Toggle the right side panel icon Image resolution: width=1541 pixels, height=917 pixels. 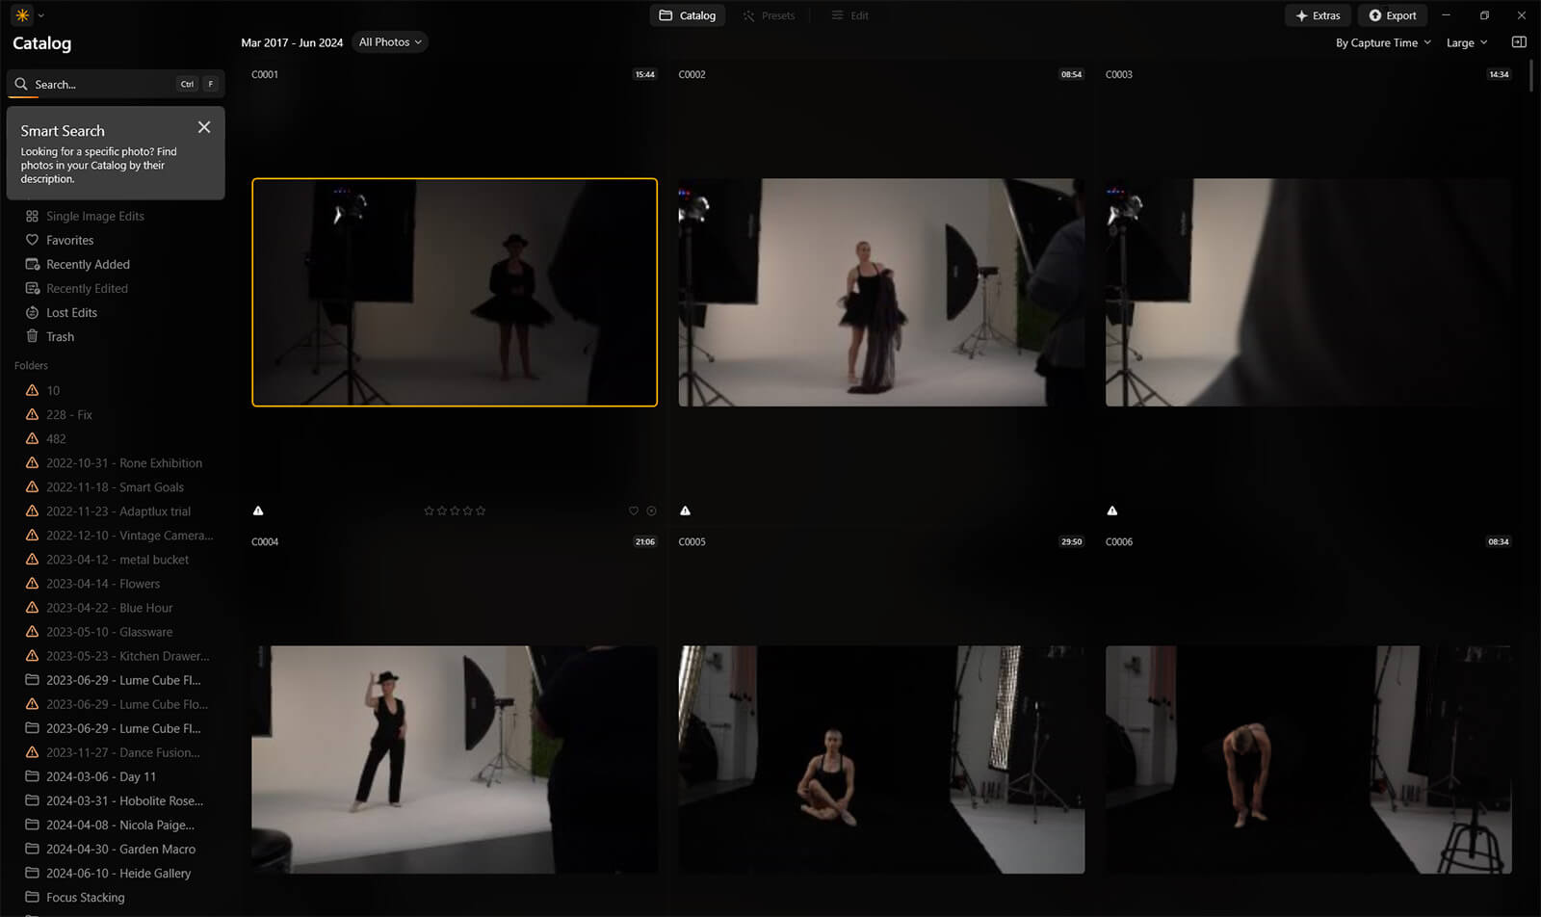tap(1519, 42)
